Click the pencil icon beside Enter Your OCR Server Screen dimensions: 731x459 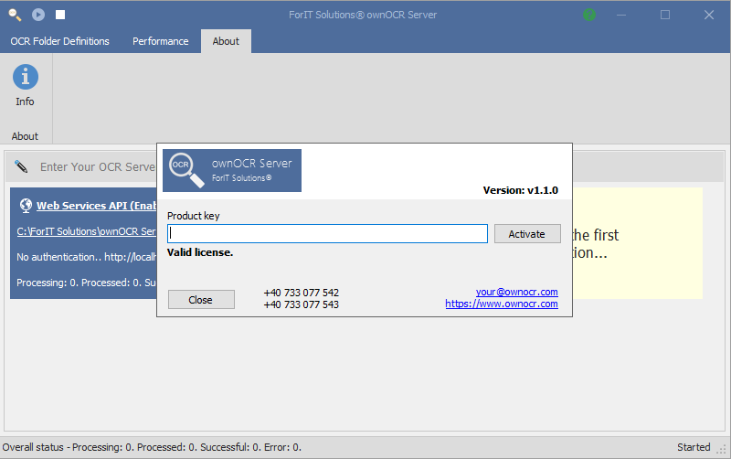click(21, 166)
